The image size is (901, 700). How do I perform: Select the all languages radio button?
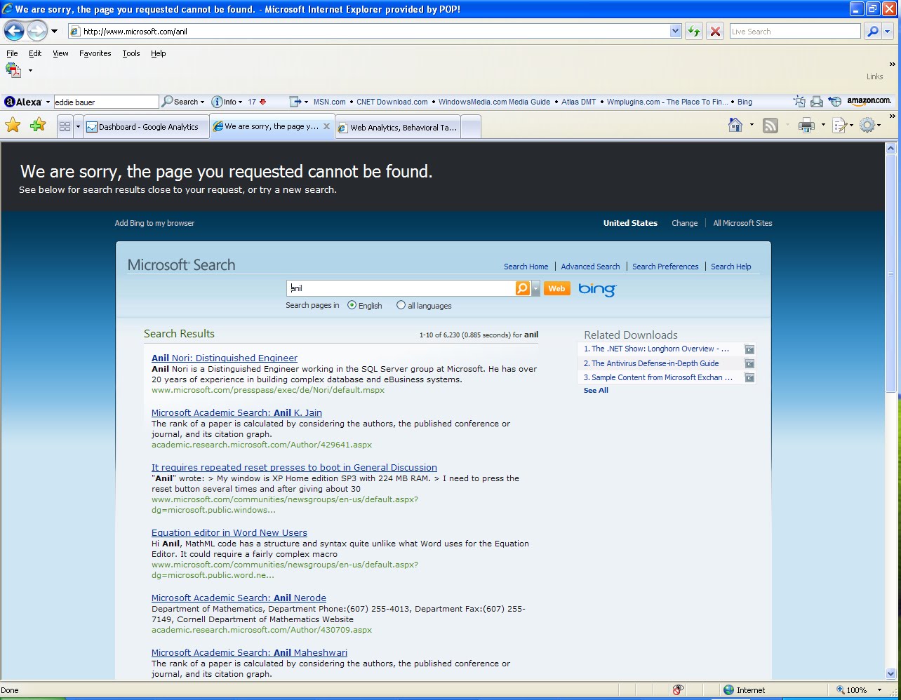(x=400, y=305)
